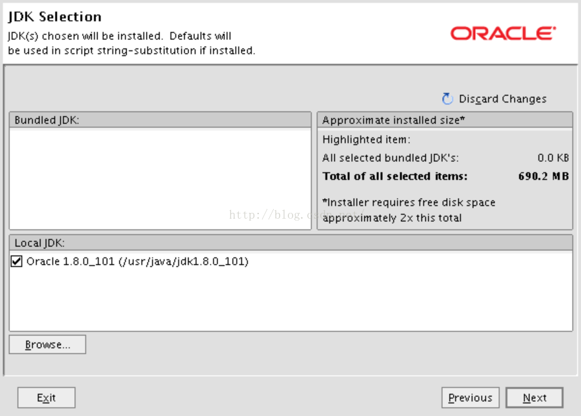Screen dimensions: 581x416
Task: Click inside the empty Bundled JDK list
Action: tap(160, 179)
